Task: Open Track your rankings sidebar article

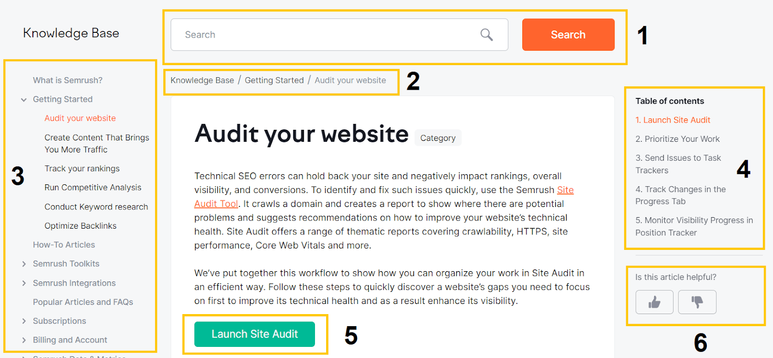Action: click(x=82, y=168)
